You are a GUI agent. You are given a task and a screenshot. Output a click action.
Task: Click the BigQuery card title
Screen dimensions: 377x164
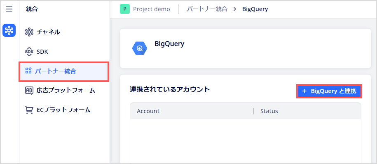(169, 44)
